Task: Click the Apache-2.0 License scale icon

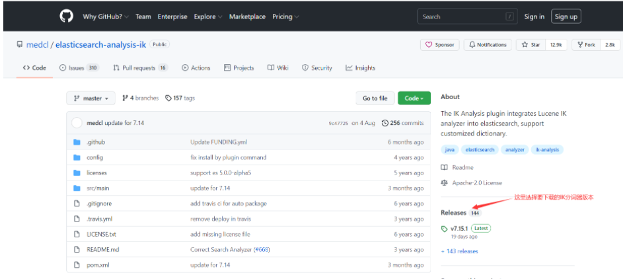Action: click(444, 183)
